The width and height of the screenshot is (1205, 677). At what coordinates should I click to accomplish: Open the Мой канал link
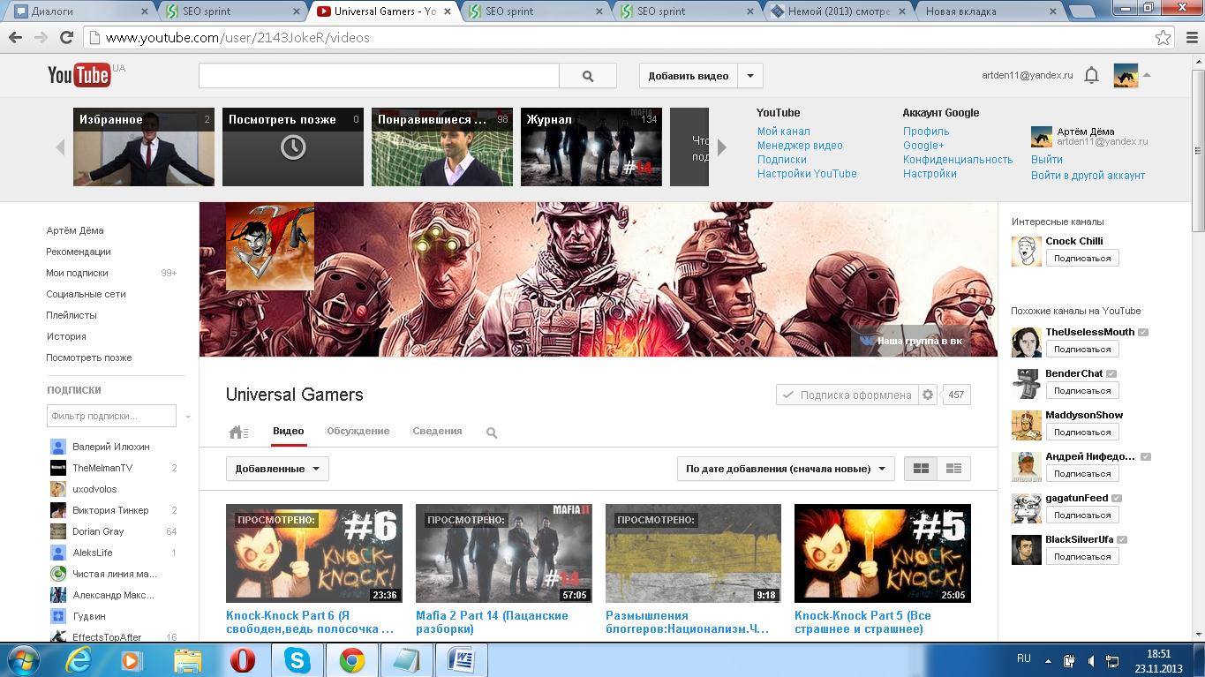784,132
